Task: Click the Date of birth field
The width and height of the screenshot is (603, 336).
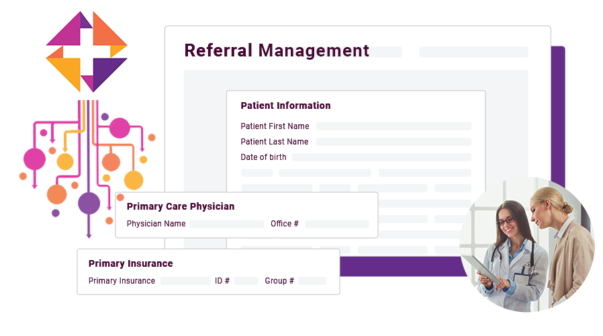Action: [381, 157]
